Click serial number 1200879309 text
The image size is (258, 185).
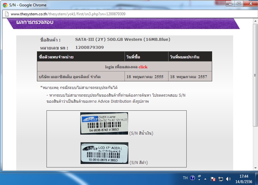90,48
